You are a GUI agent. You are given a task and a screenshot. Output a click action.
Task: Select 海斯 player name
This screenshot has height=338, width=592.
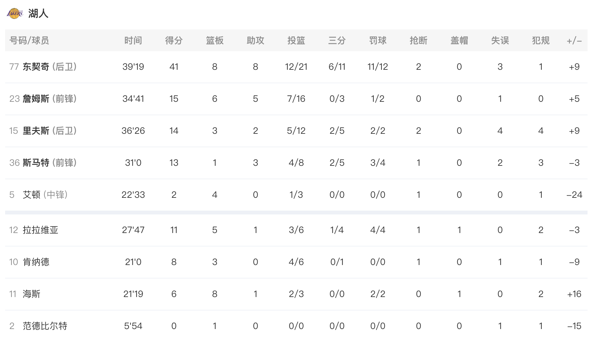point(31,294)
